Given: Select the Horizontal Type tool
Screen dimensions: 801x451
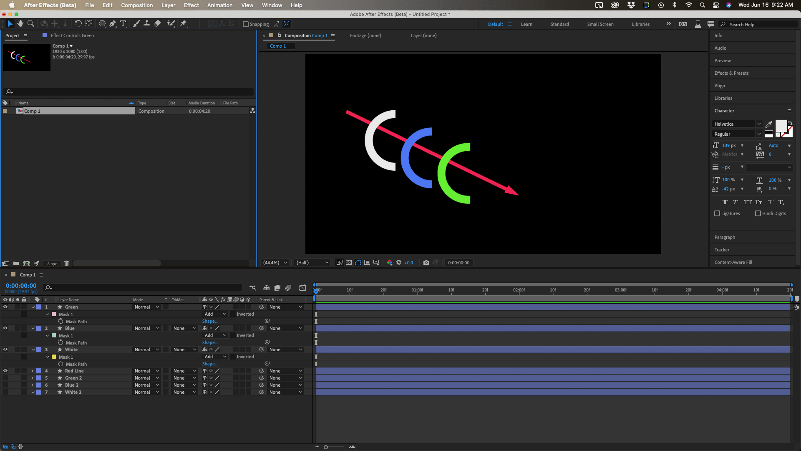Looking at the screenshot, I should coord(123,24).
